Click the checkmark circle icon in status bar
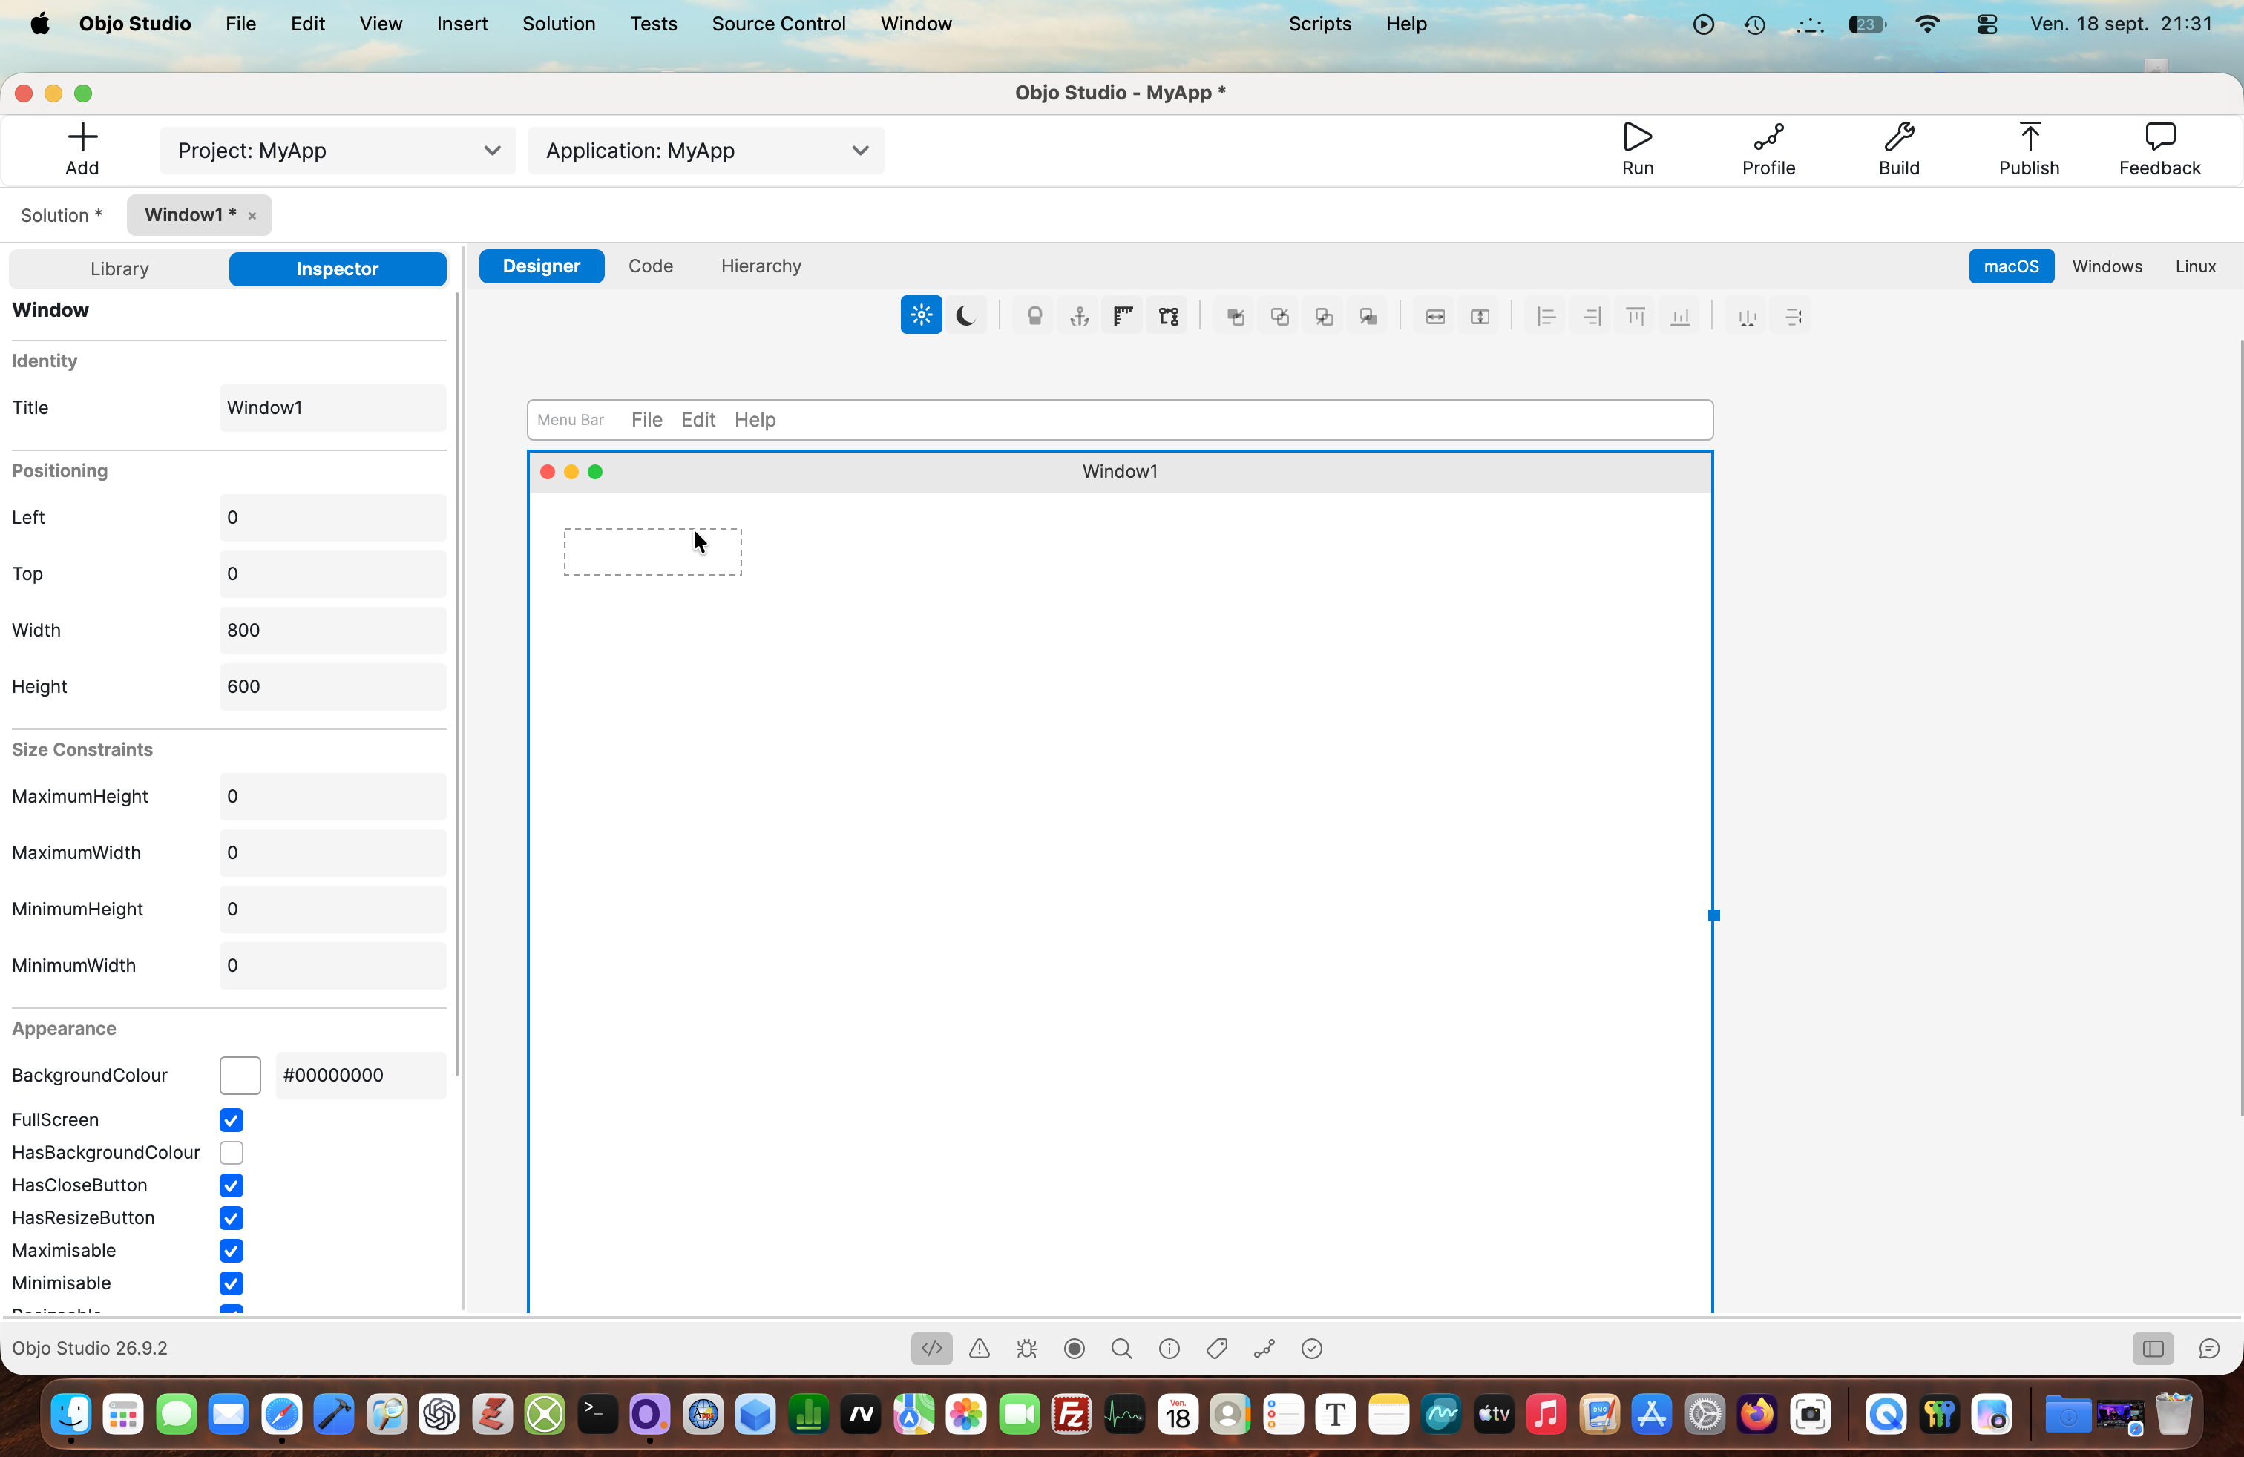 [x=1311, y=1349]
